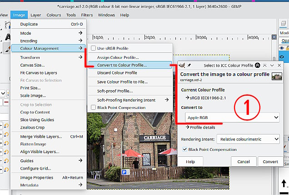Minimize the colour profile dialog
This screenshot has width=289, height=195.
[x=272, y=65]
